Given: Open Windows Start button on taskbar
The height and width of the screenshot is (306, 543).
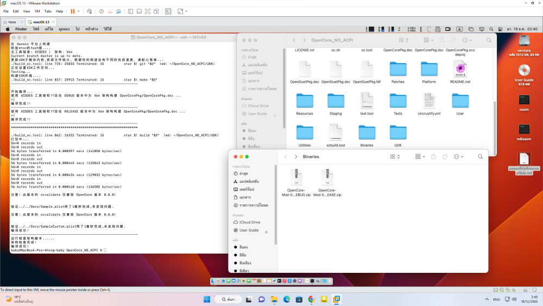Looking at the screenshot, I should [x=207, y=299].
